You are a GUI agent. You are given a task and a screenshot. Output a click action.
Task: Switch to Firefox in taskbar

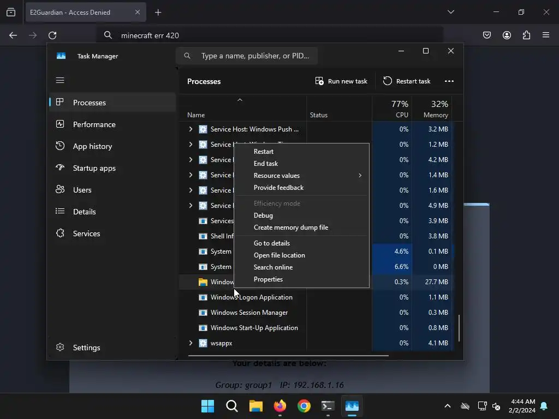[280, 406]
